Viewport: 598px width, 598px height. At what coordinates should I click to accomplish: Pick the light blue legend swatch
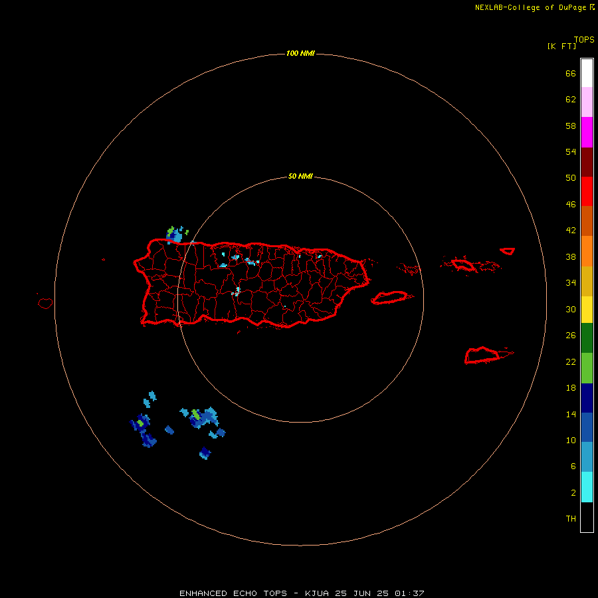(x=587, y=457)
